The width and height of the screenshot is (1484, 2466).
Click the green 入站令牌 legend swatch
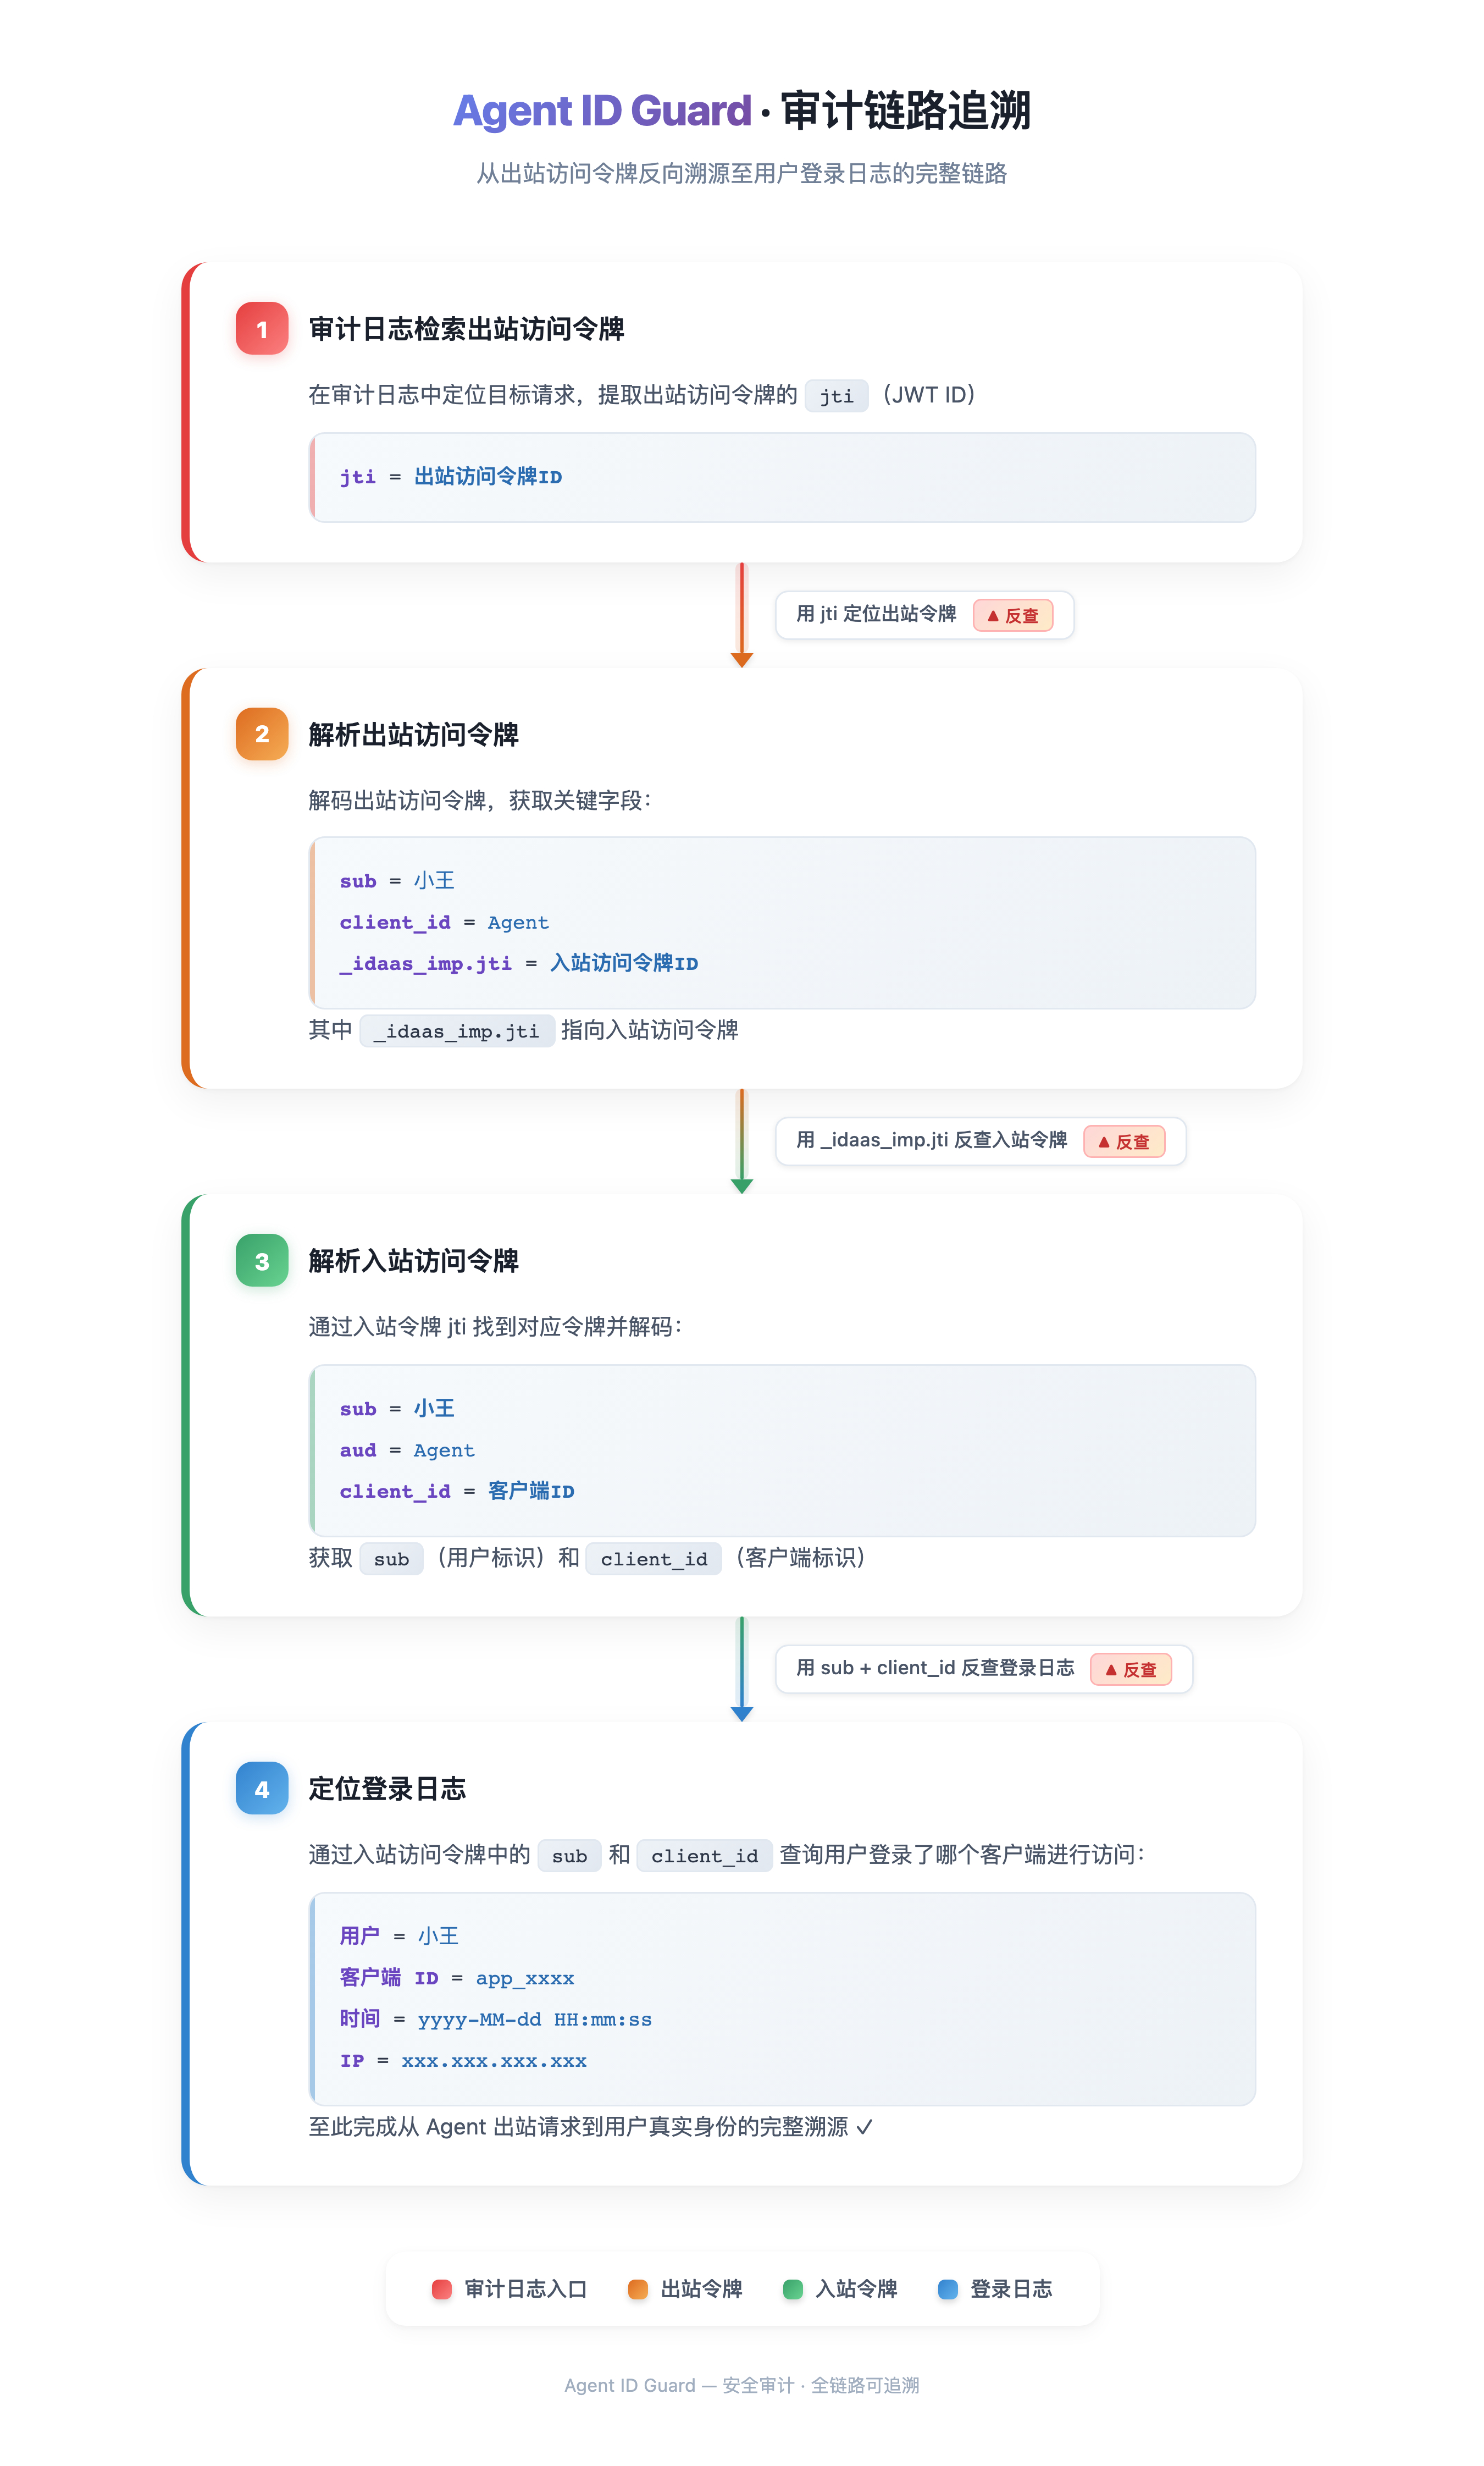click(x=793, y=2289)
